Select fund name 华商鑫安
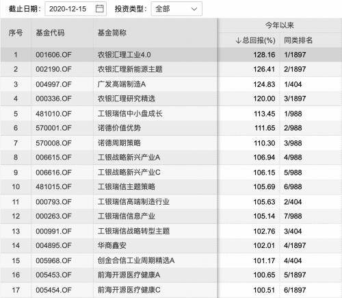 (x=112, y=246)
